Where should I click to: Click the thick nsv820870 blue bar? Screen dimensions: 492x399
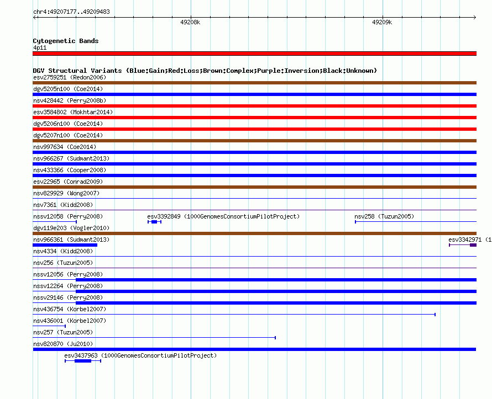[x=254, y=349]
